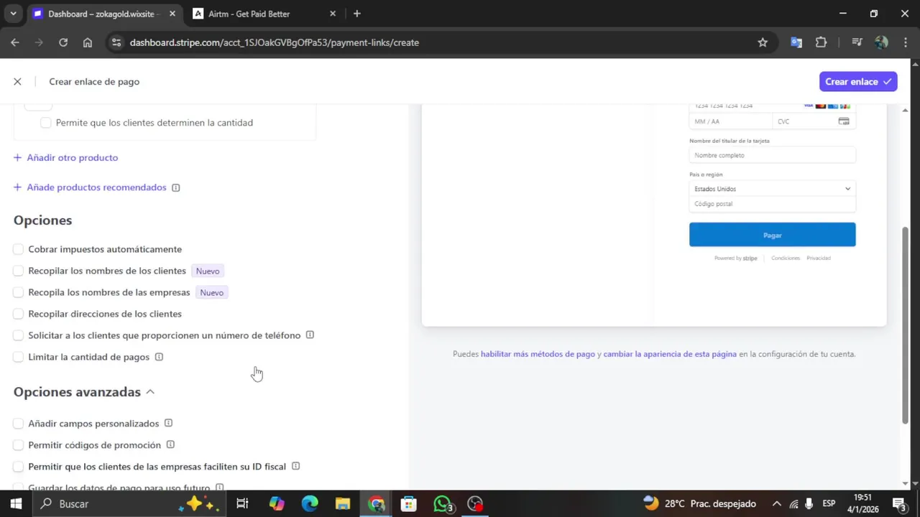Click the Código postal field in preview
Viewport: 920px width, 517px height.
tap(772, 204)
